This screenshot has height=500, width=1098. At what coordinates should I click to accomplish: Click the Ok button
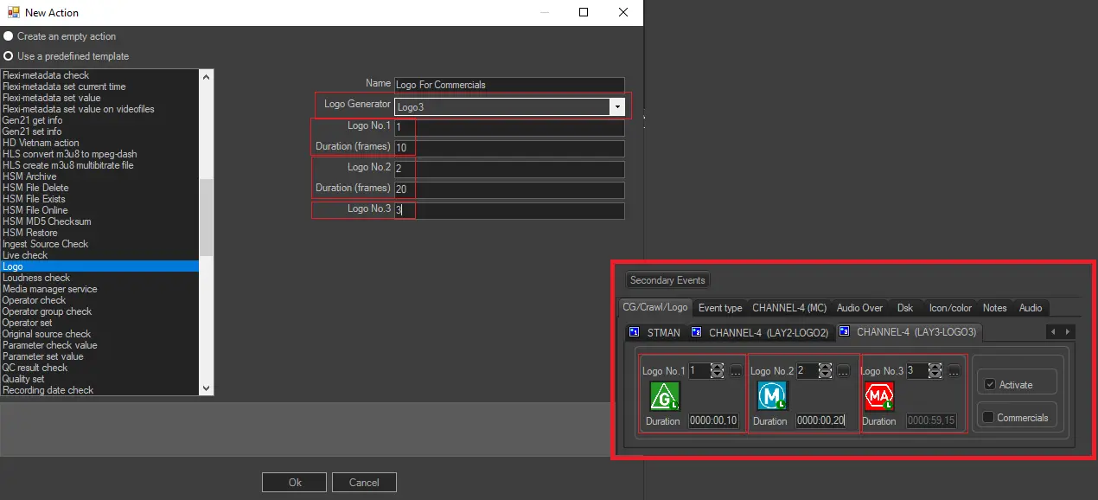click(295, 483)
